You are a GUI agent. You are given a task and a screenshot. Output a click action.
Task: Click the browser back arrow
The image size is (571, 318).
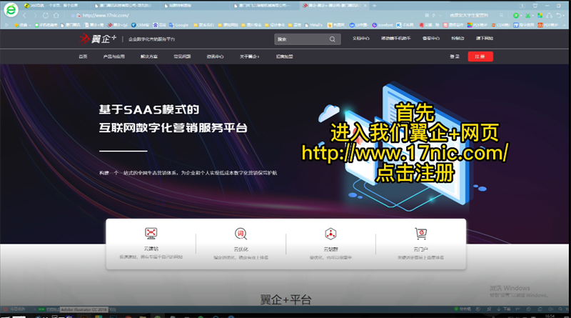point(25,15)
